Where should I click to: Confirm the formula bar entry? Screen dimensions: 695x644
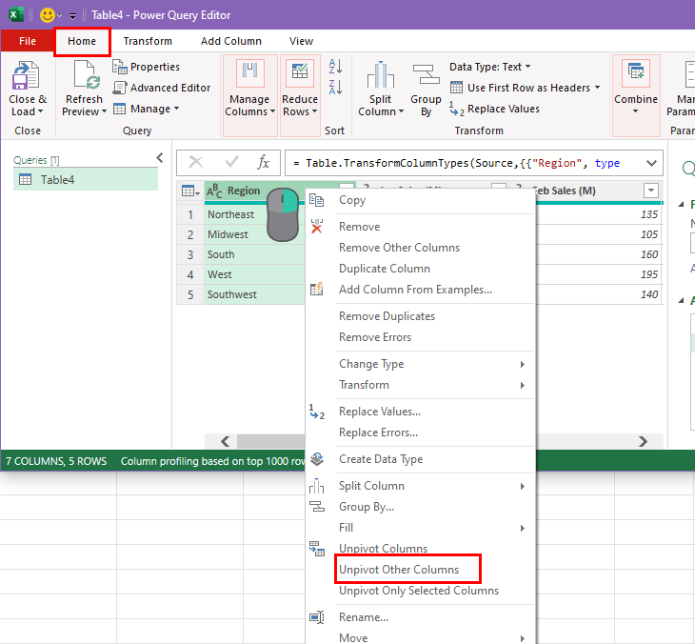click(231, 162)
